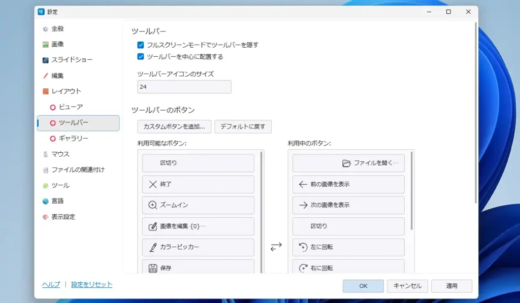Click 左に回転 rotate-left entry
The height and width of the screenshot is (303, 520).
click(x=348, y=247)
